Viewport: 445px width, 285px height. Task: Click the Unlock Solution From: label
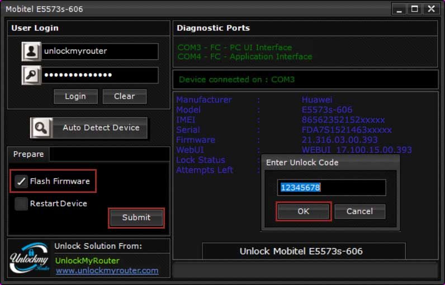point(98,246)
